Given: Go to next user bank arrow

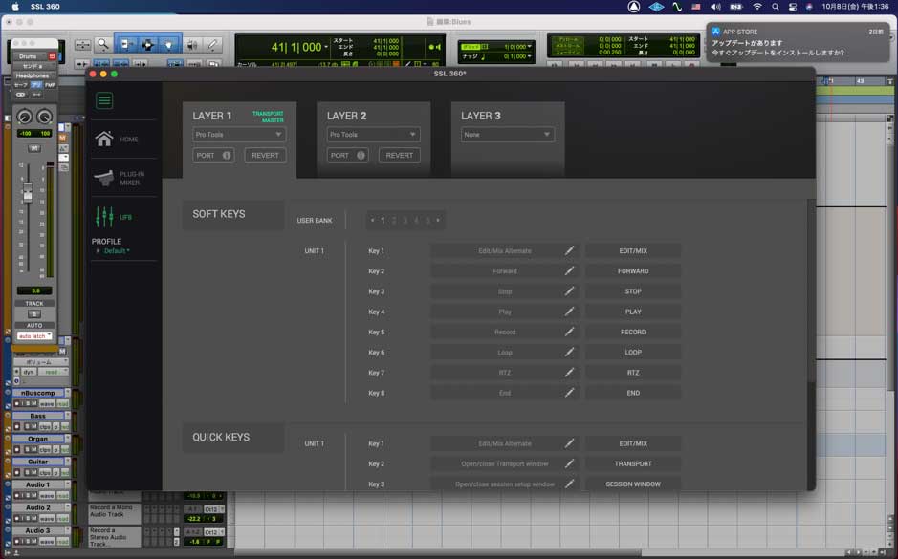Looking at the screenshot, I should (438, 221).
